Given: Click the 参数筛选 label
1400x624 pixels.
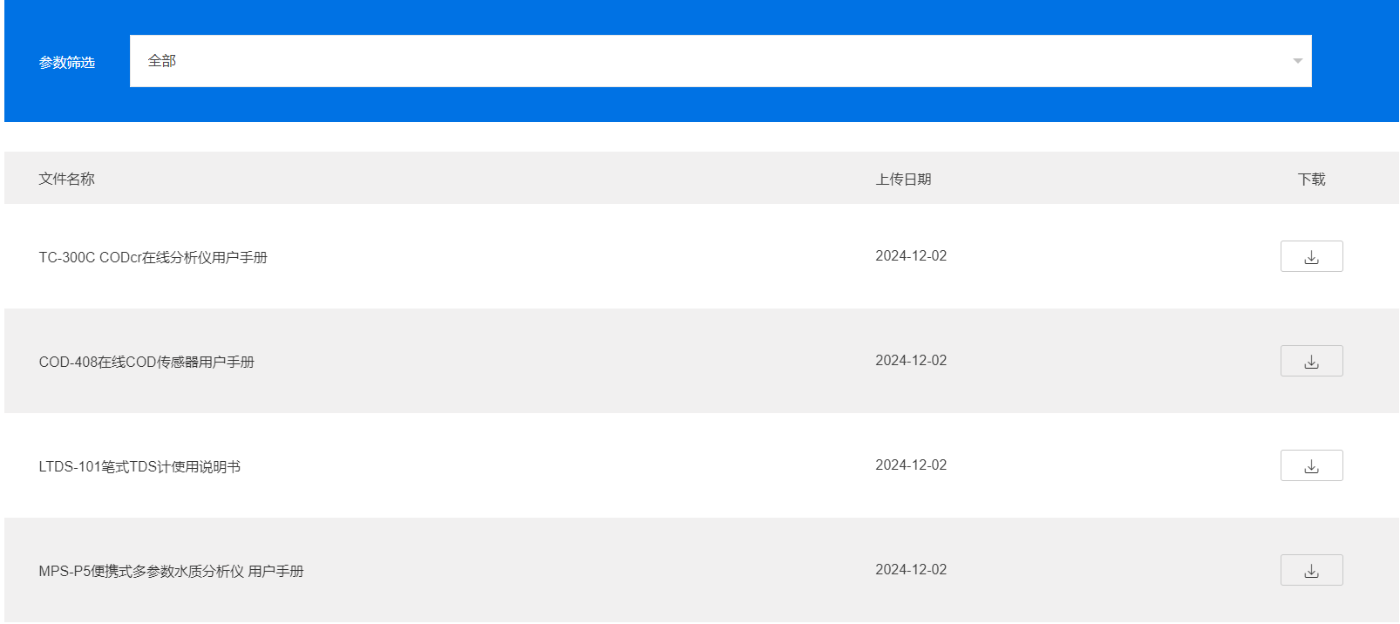Looking at the screenshot, I should coord(67,63).
